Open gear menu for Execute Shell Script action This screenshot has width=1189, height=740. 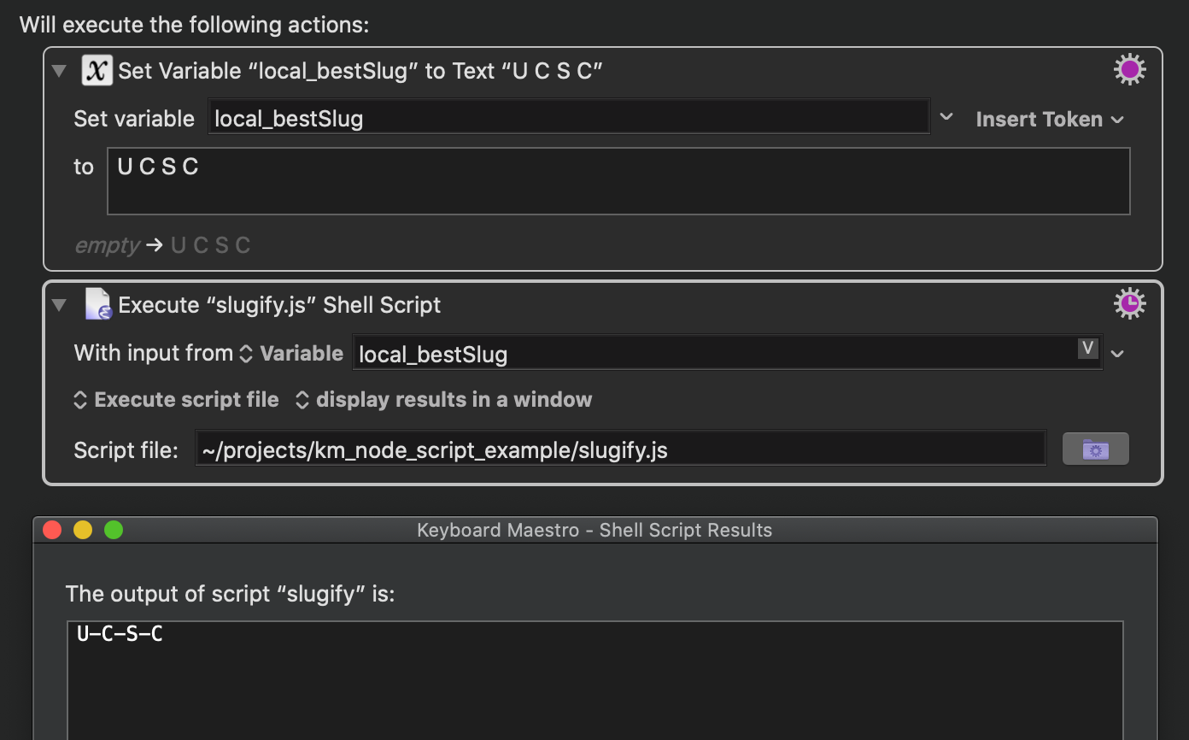1129,303
